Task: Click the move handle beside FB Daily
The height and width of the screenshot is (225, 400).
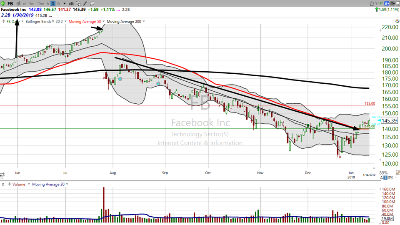Action: coord(4,21)
